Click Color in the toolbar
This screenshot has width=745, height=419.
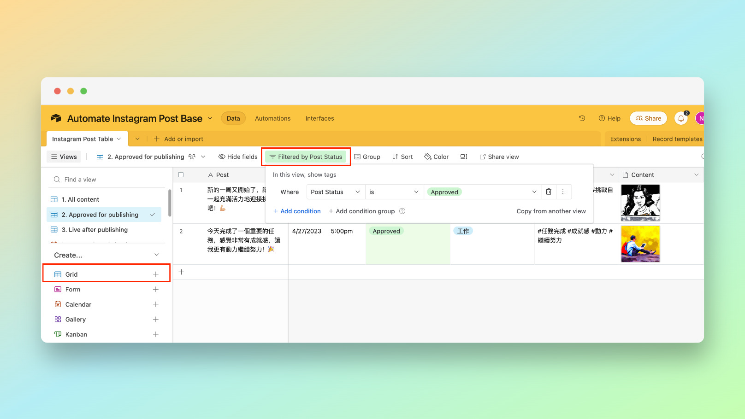pos(436,157)
